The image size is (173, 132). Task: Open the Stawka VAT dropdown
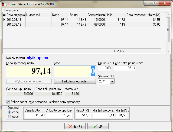(112, 81)
